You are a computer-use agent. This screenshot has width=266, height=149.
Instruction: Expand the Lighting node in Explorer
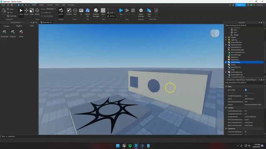point(226,40)
